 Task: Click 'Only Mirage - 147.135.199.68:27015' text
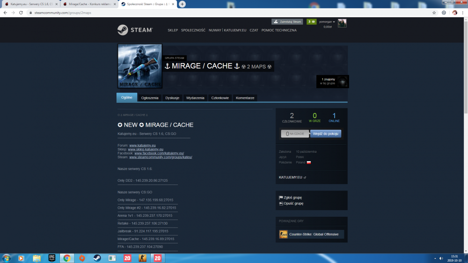(x=146, y=200)
